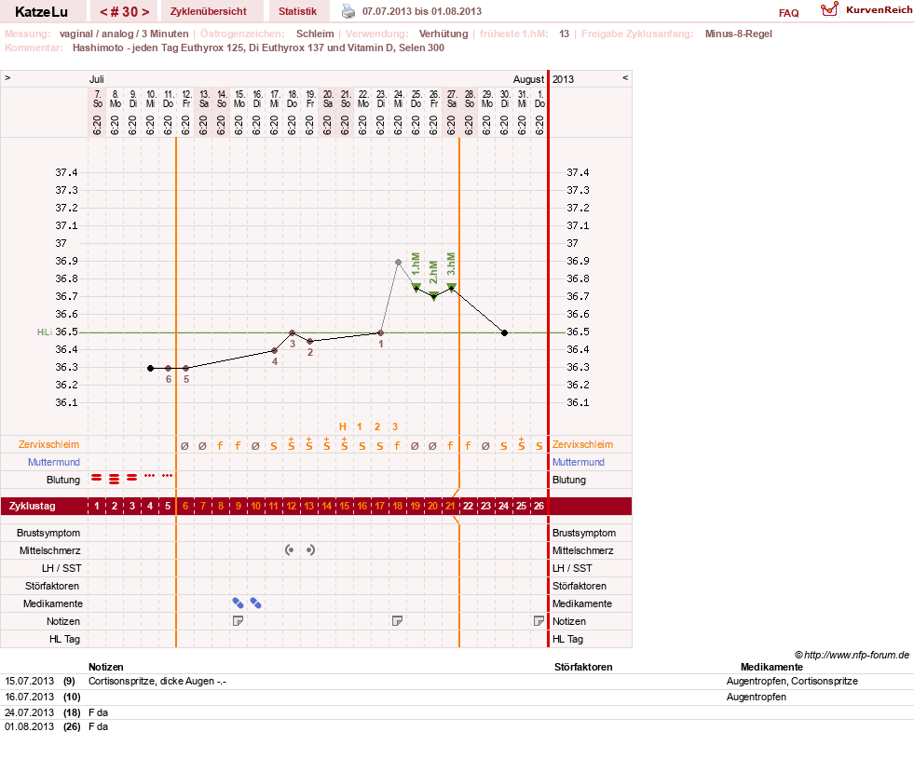Click the printer icon

coord(348,11)
